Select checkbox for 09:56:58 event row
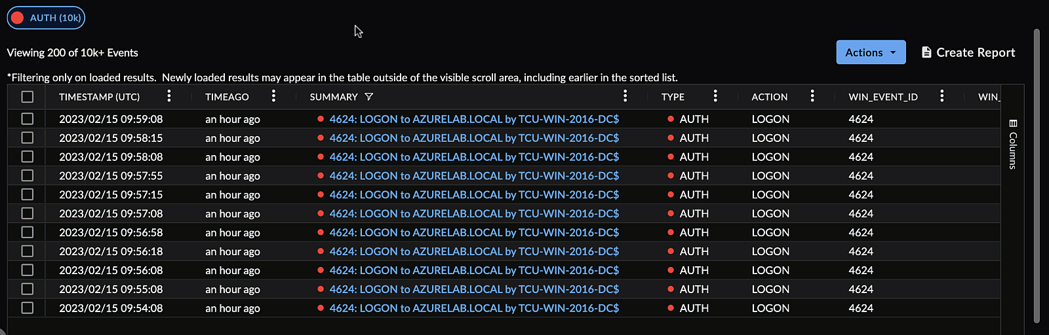 point(27,232)
